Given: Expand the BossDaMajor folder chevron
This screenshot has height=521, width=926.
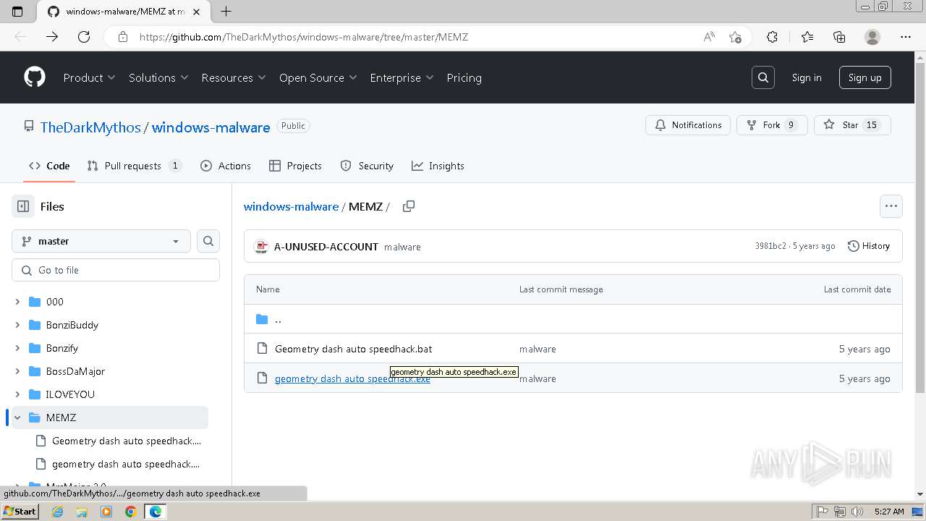Looking at the screenshot, I should pyautogui.click(x=18, y=371).
